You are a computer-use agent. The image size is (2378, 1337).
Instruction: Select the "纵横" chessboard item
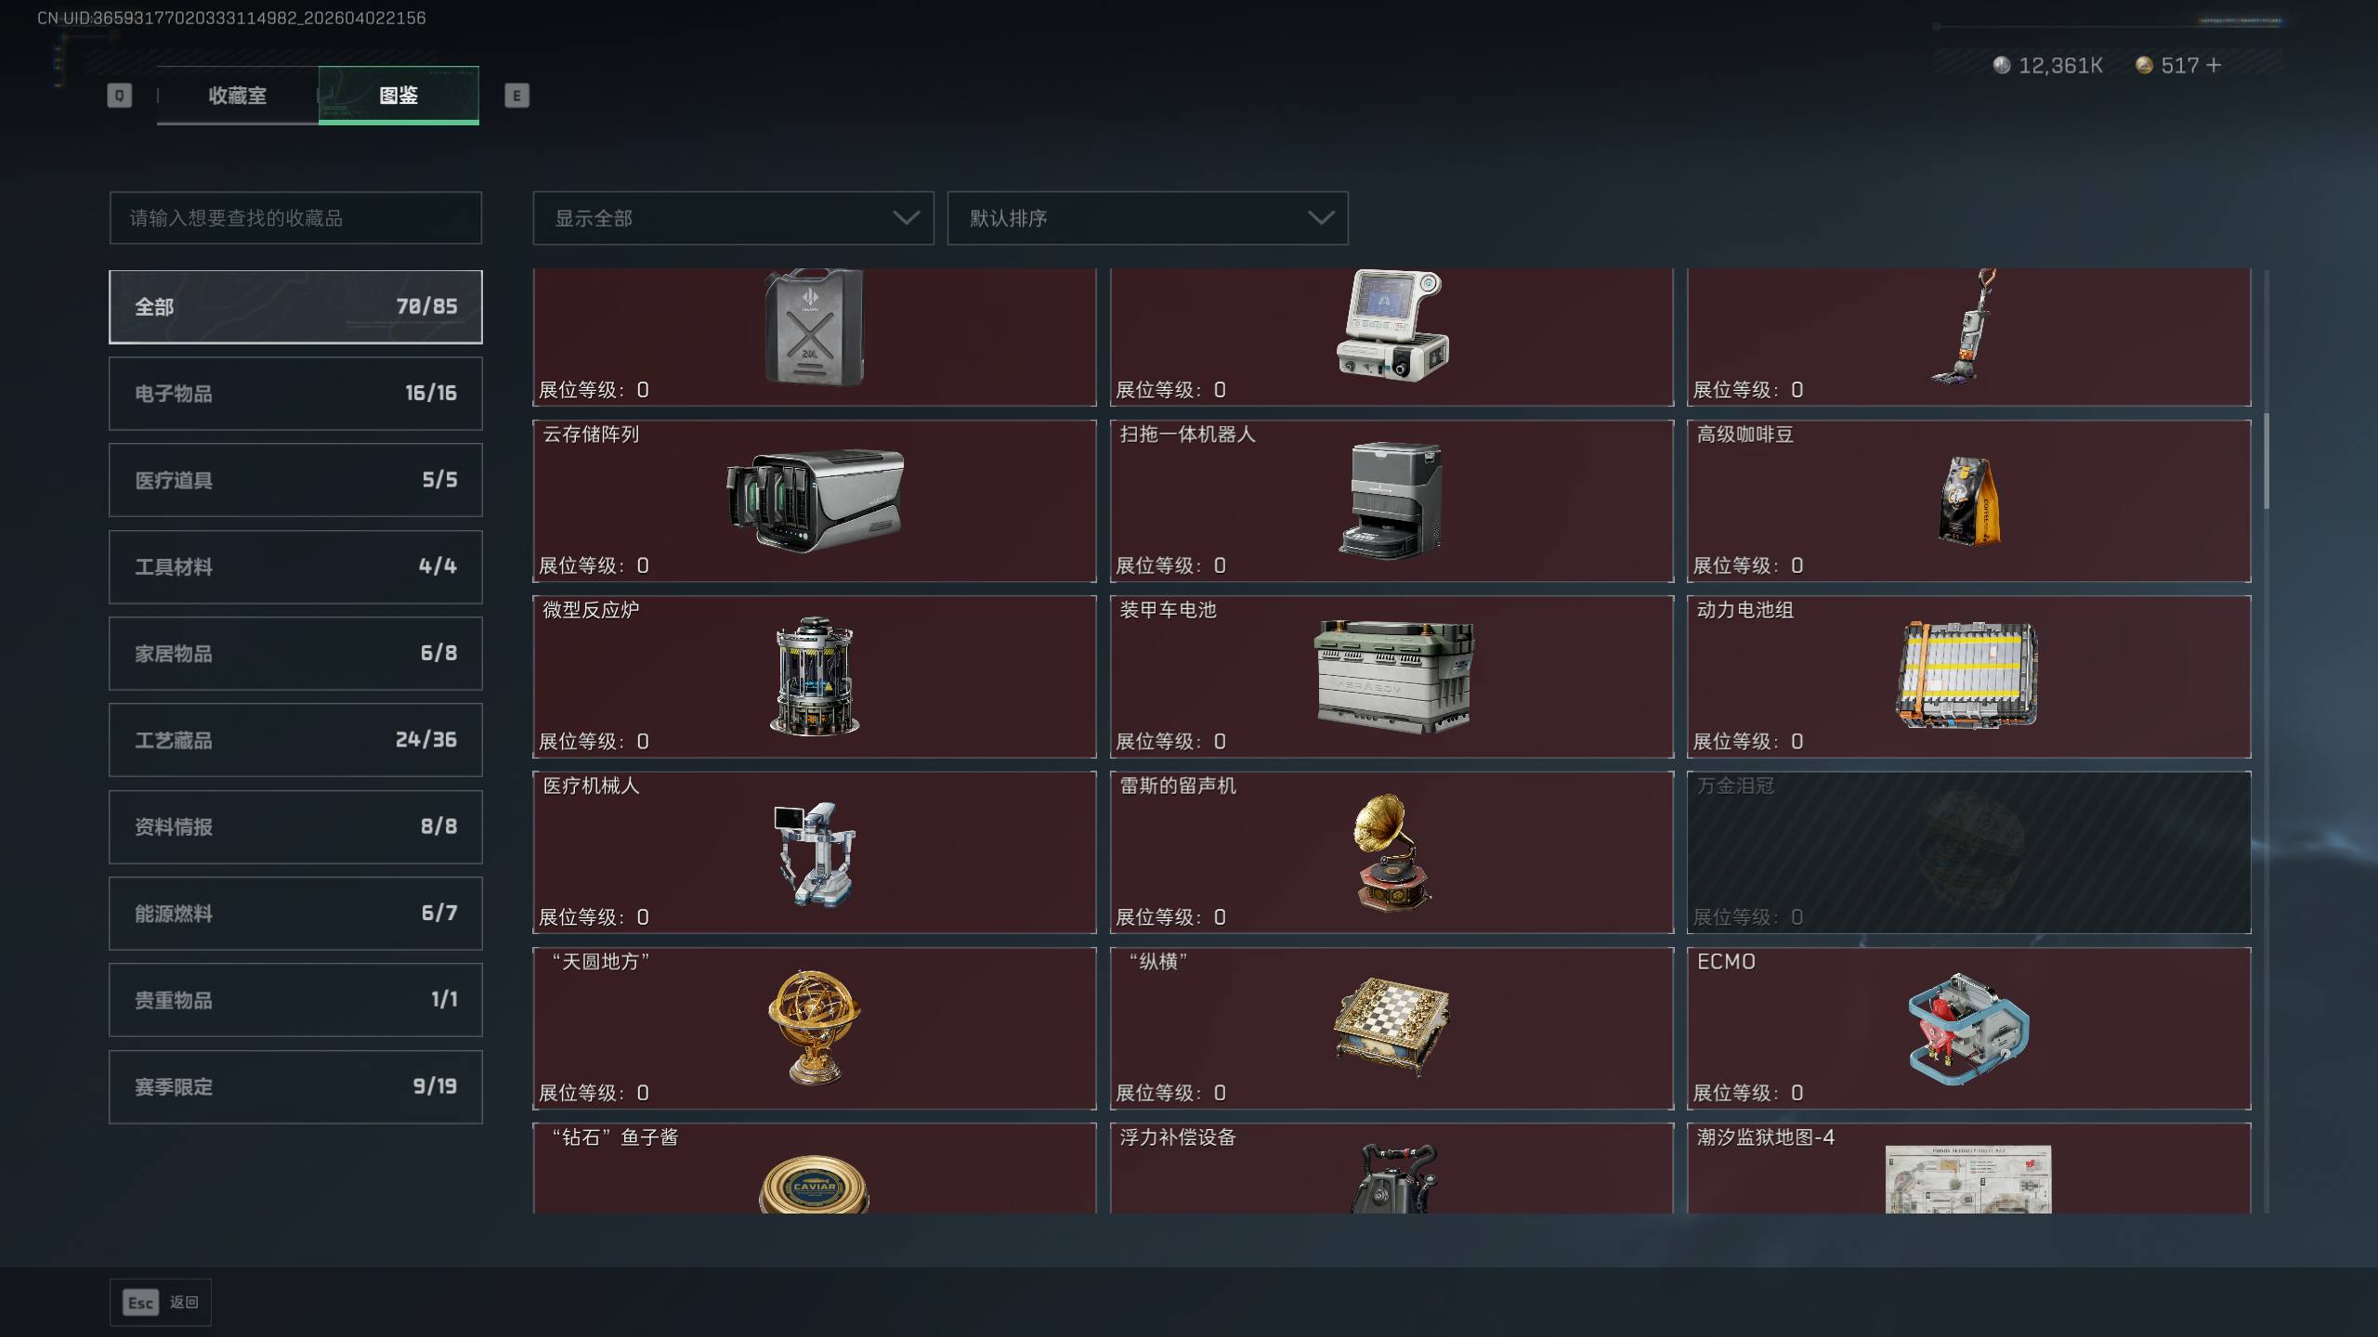coord(1392,1028)
